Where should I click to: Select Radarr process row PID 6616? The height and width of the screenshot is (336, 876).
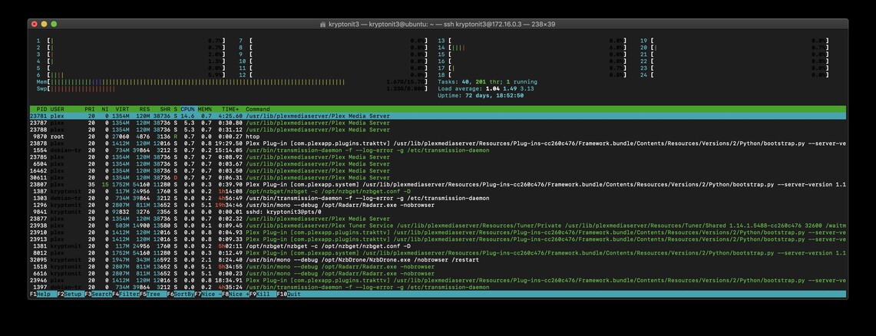pyautogui.click(x=438, y=274)
